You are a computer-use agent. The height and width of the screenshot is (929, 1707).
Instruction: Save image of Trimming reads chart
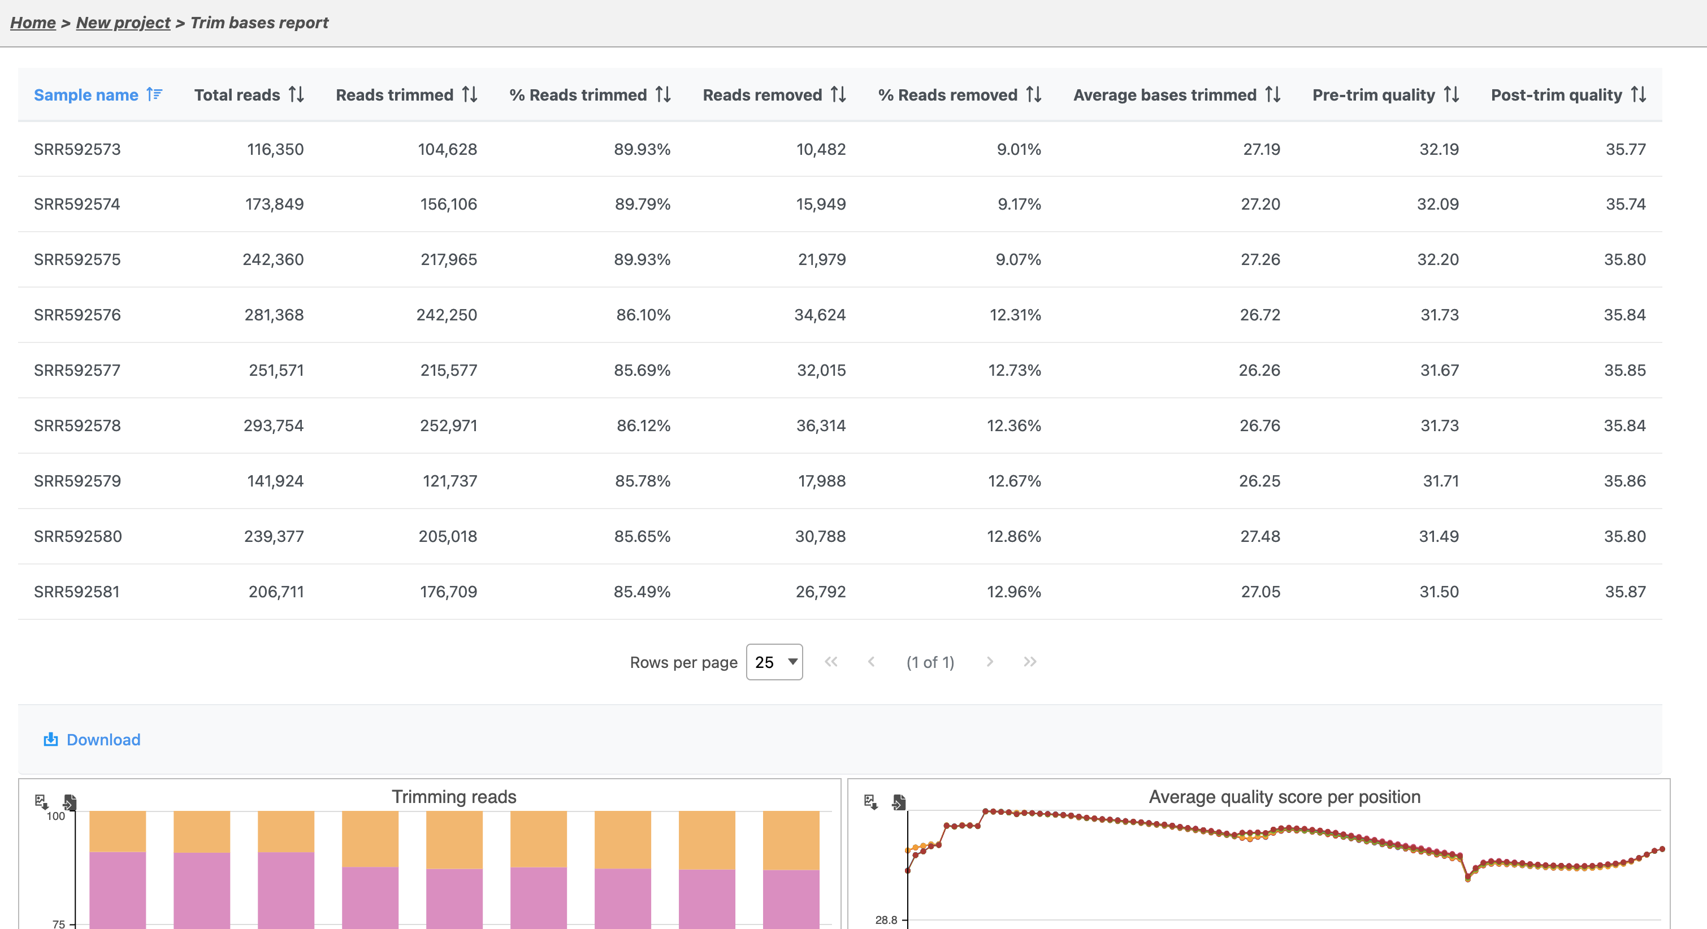(x=41, y=802)
